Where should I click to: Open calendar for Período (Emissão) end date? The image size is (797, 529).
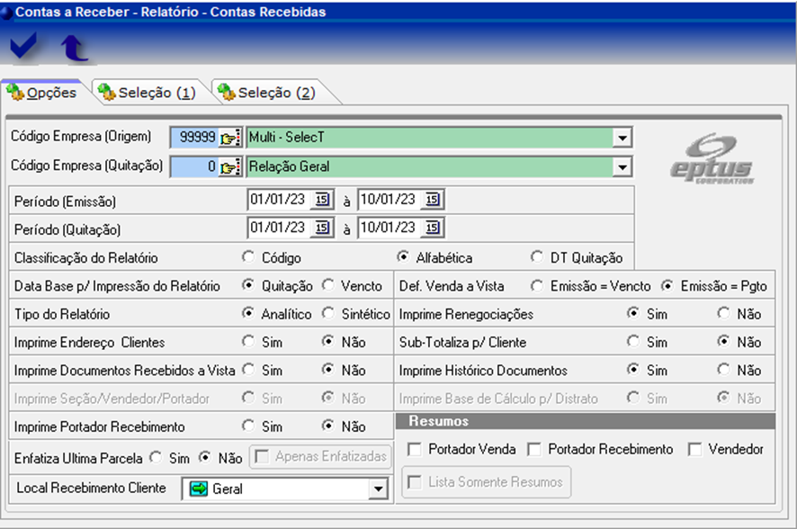(433, 200)
